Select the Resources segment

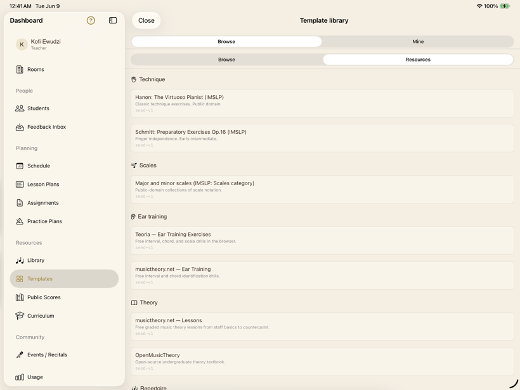[x=418, y=60]
